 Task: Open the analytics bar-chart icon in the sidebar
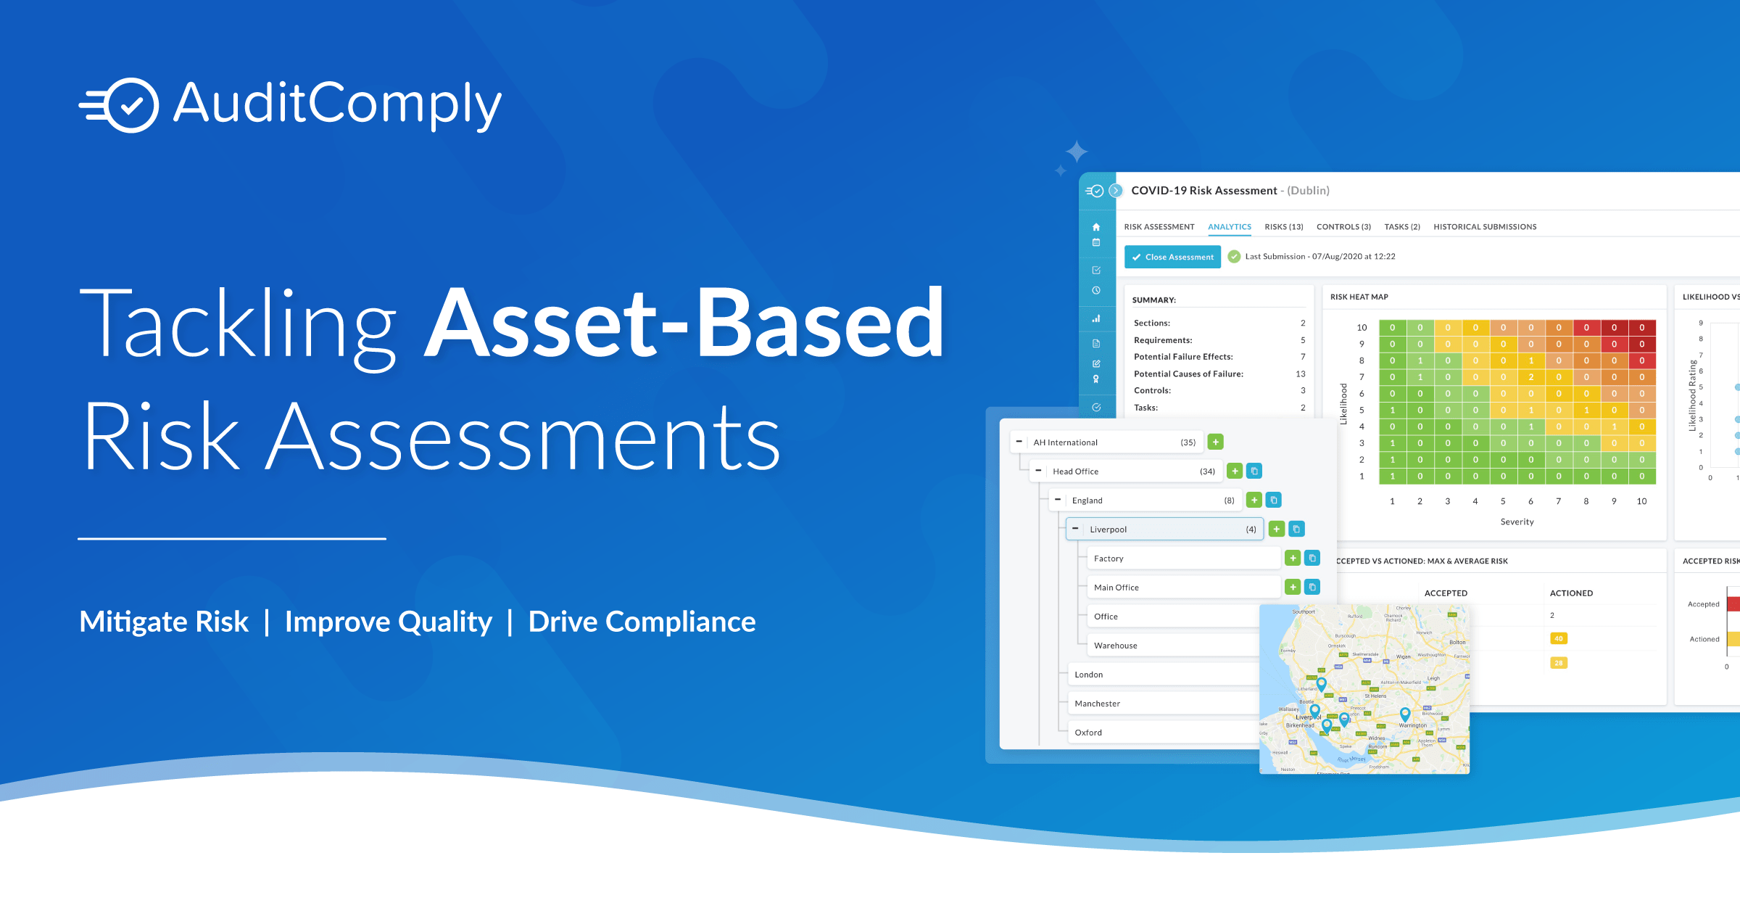point(1096,318)
